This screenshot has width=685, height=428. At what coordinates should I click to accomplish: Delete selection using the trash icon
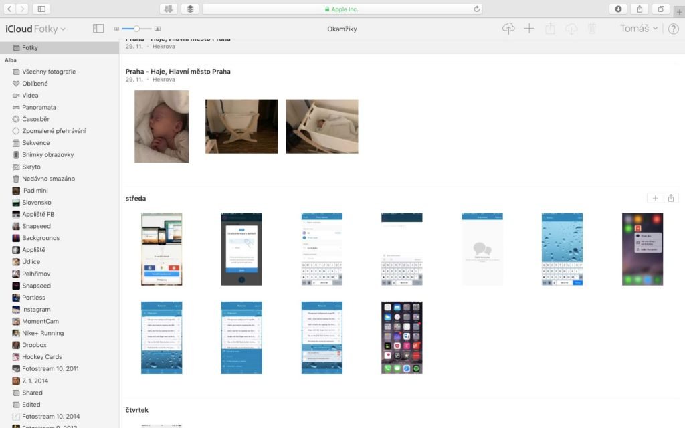[x=591, y=29]
